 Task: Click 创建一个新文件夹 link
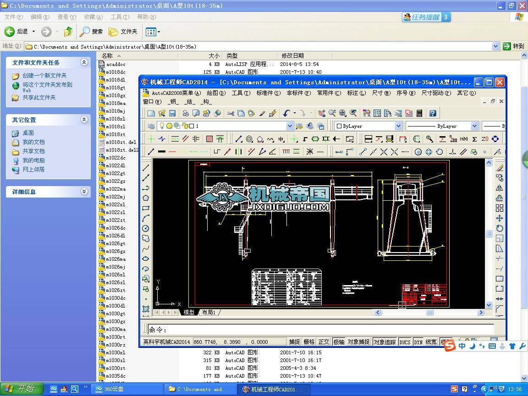pos(44,76)
